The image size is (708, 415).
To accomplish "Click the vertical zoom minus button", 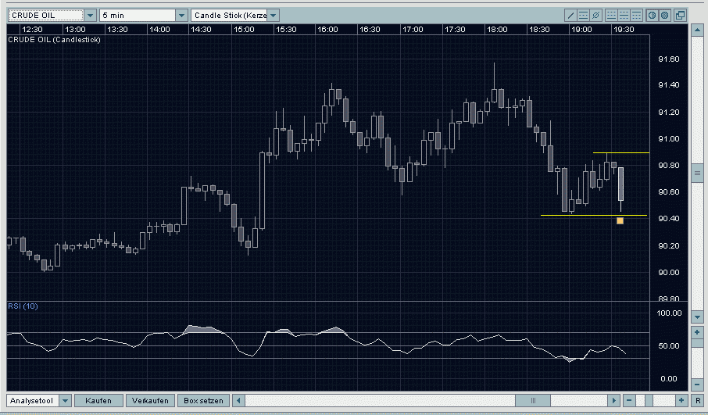I will pos(697,385).
